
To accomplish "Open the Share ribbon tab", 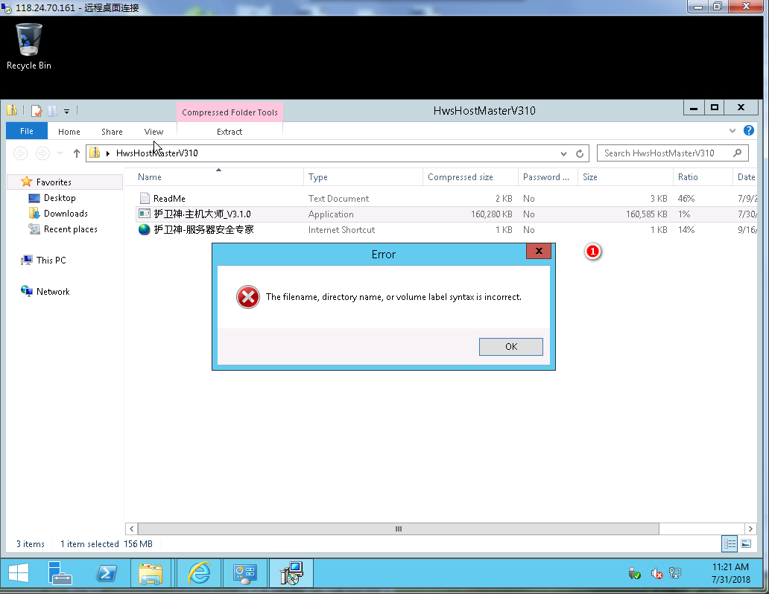I will 112,132.
